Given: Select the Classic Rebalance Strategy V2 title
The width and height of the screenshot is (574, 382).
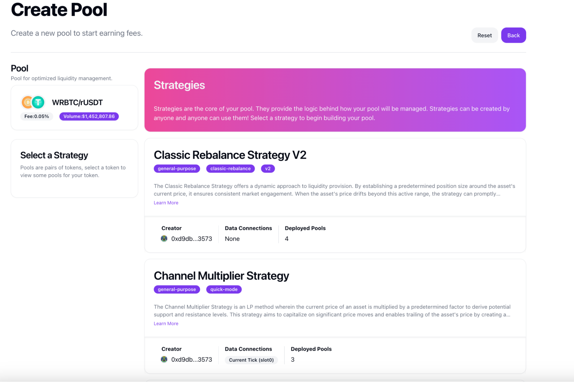Looking at the screenshot, I should coord(230,155).
